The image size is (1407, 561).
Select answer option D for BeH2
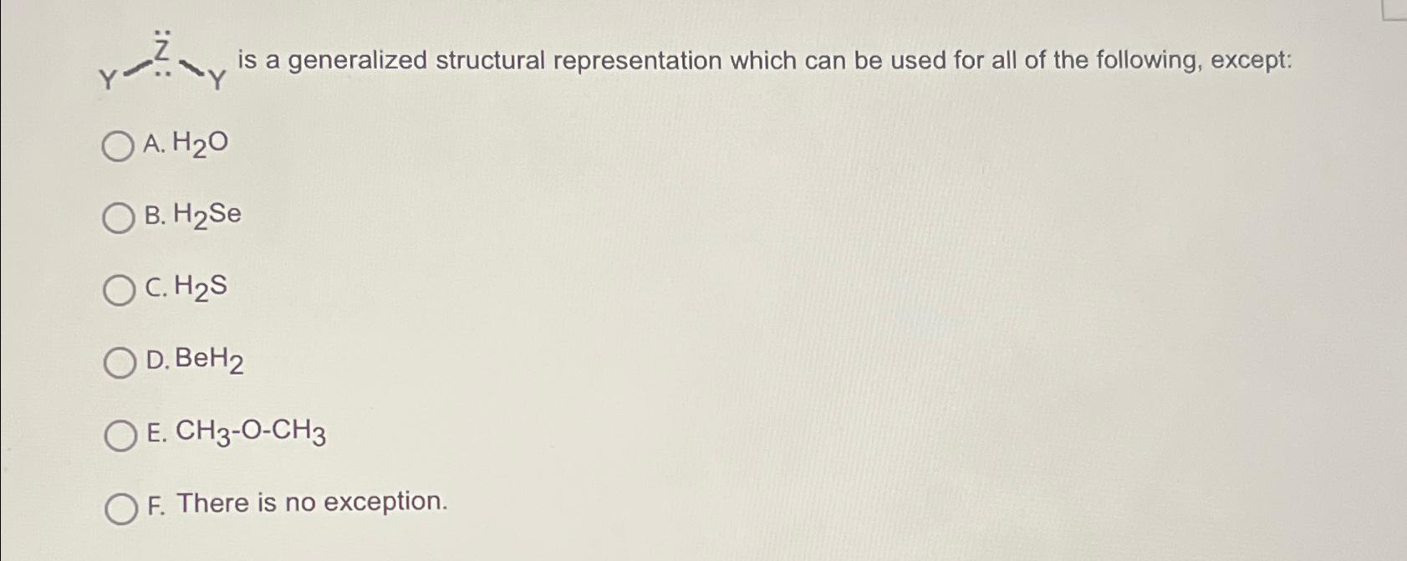coord(119,362)
